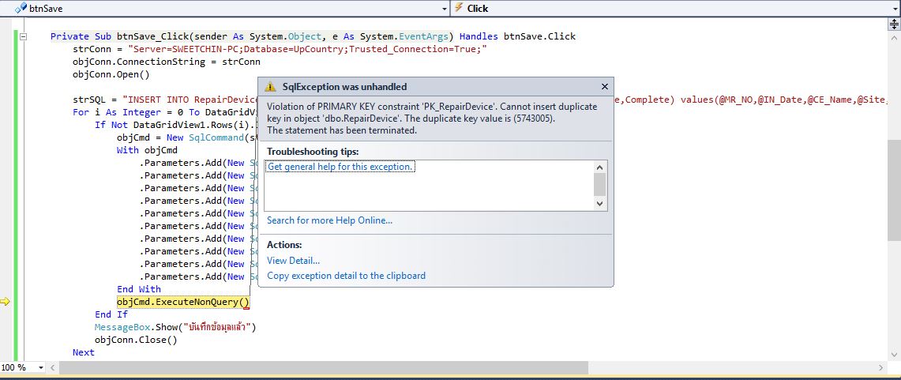The width and height of the screenshot is (901, 380).
Task: Click the End With line
Action: [x=139, y=289]
